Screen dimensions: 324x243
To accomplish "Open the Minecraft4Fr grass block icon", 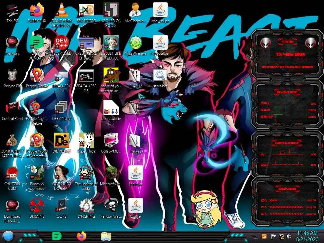I will pyautogui.click(x=111, y=173).
